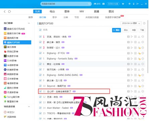Collapse the 特色音乐榜 section
This screenshot has height=121, width=149.
click(29, 107)
